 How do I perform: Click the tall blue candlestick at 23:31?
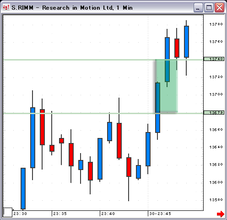point(32,137)
